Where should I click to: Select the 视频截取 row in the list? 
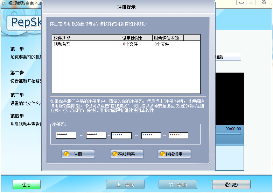pyautogui.click(x=126, y=44)
